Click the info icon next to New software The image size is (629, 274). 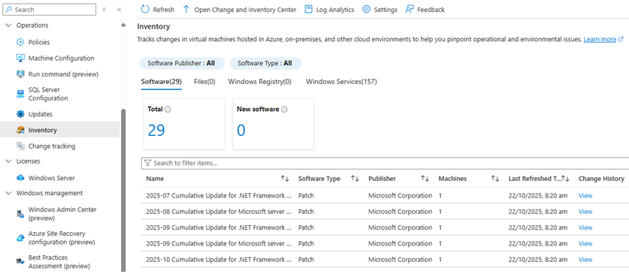coord(284,110)
